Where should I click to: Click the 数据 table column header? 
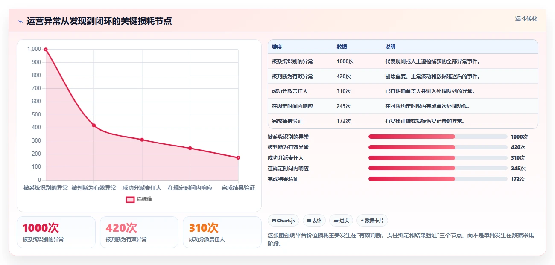[342, 47]
